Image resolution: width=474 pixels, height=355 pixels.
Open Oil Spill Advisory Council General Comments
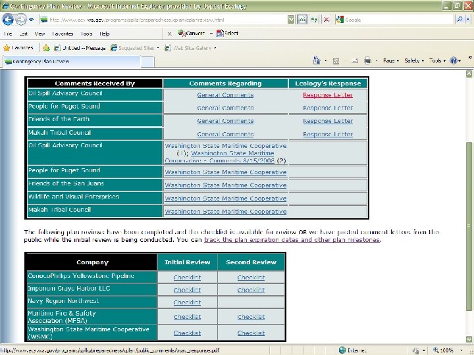point(225,95)
